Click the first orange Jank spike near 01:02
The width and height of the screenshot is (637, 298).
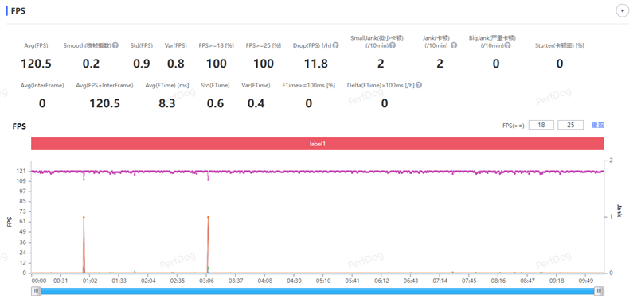pyautogui.click(x=84, y=217)
